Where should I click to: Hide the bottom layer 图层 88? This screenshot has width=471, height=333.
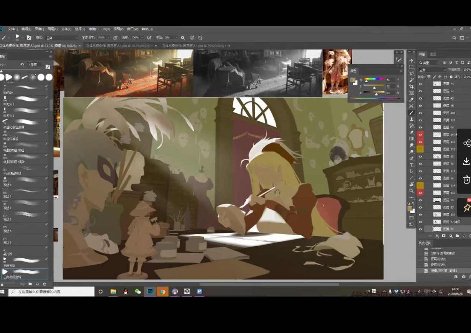coord(420,229)
